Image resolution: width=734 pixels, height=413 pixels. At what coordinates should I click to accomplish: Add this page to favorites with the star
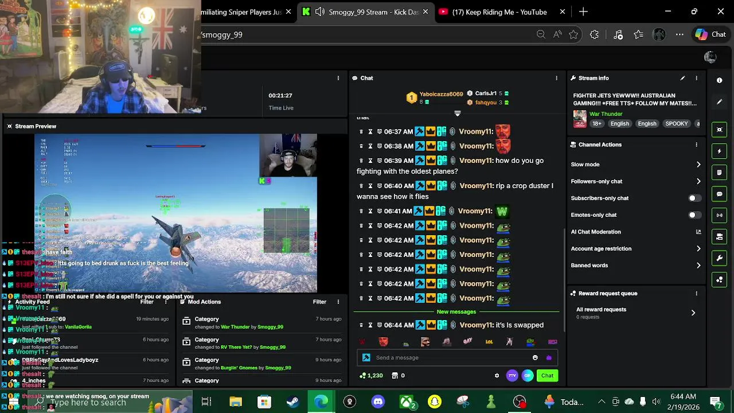(x=573, y=34)
